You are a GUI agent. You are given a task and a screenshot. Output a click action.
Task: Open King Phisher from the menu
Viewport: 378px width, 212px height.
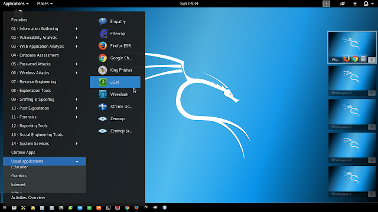(x=115, y=70)
